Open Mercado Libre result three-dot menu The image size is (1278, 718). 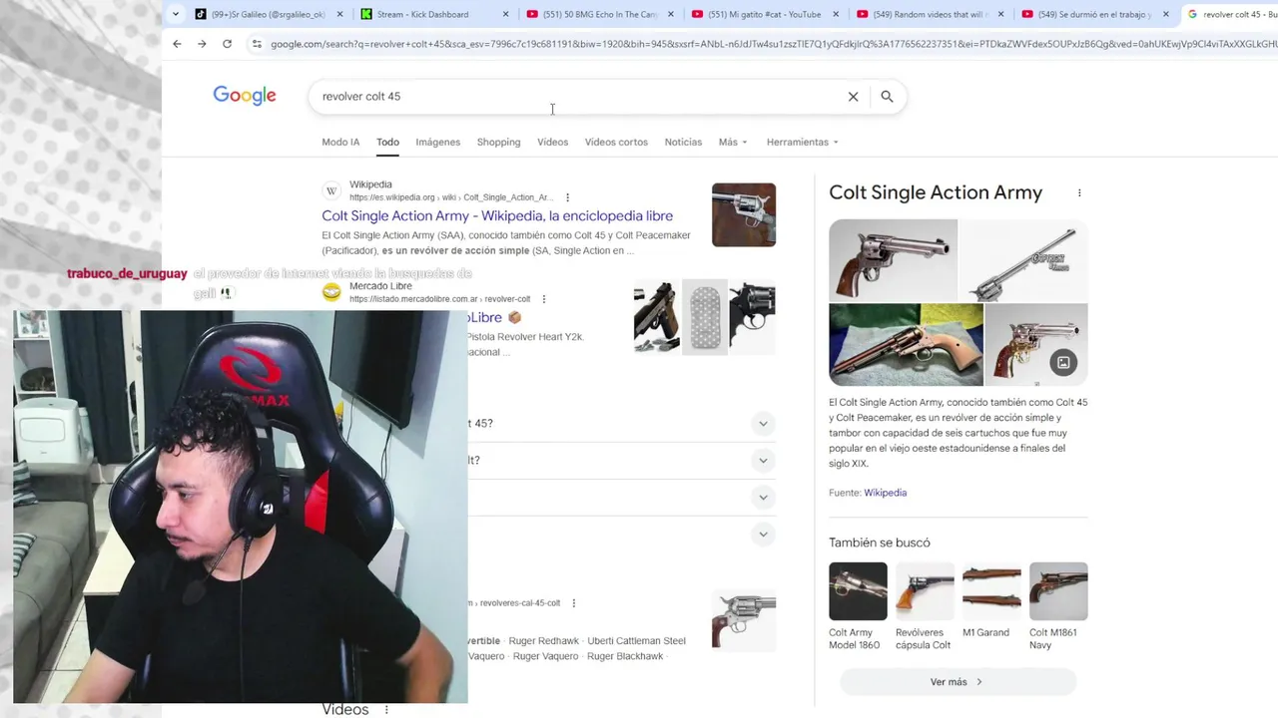tap(543, 299)
